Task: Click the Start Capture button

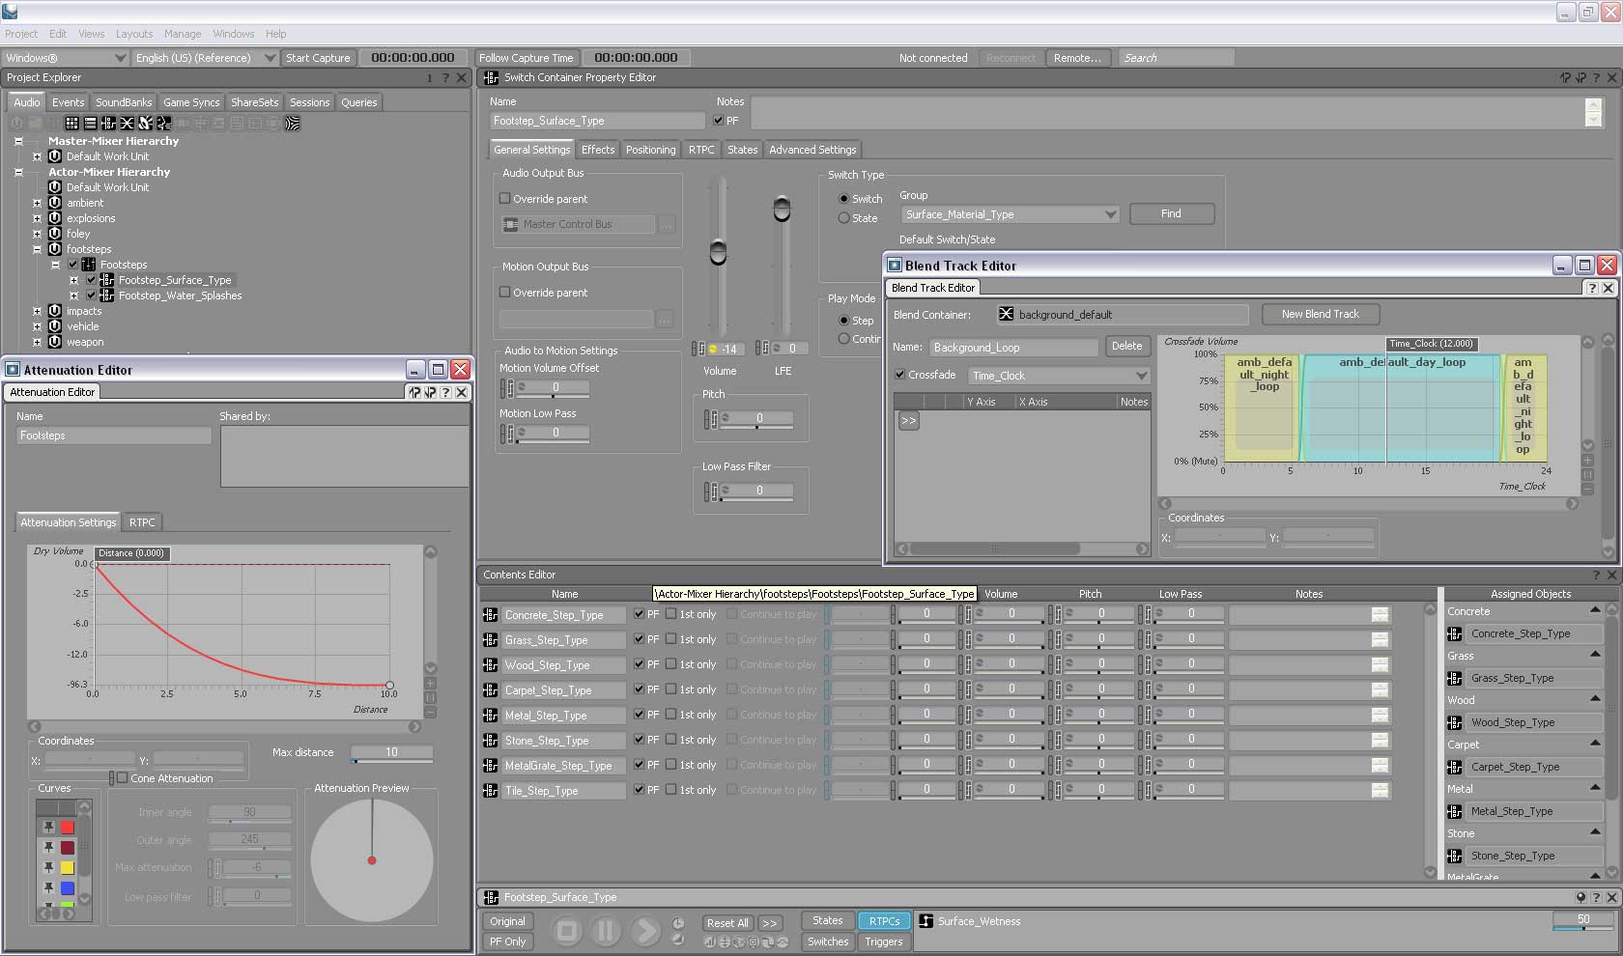Action: [x=318, y=58]
